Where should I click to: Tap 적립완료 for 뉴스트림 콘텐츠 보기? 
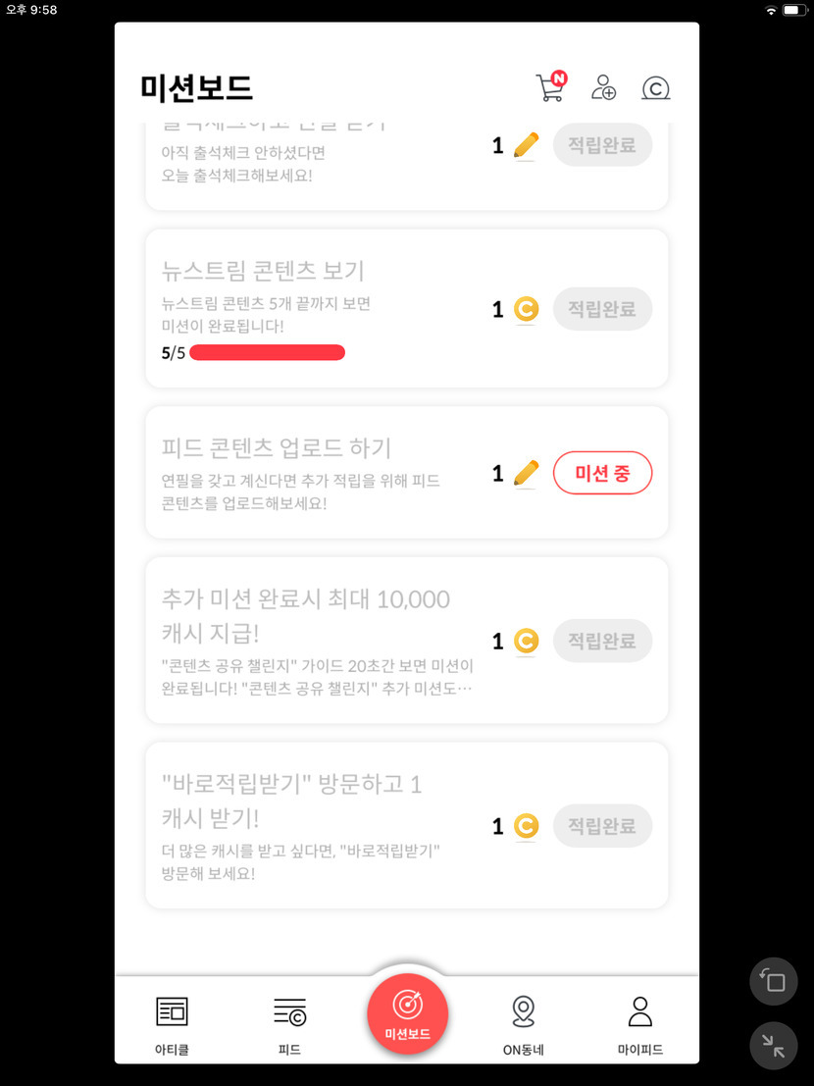tap(602, 309)
